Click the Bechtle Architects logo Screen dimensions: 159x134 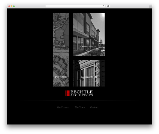pyautogui.click(x=79, y=93)
